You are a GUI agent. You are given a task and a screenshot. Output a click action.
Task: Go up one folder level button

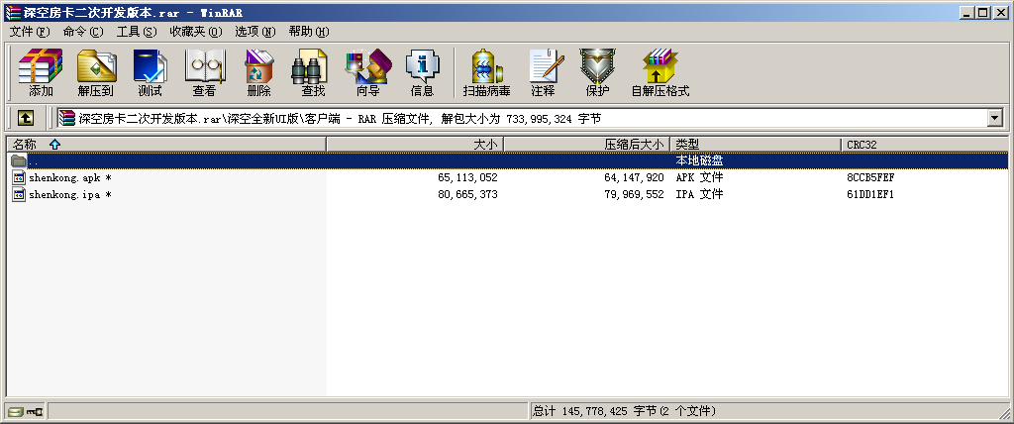[x=26, y=118]
